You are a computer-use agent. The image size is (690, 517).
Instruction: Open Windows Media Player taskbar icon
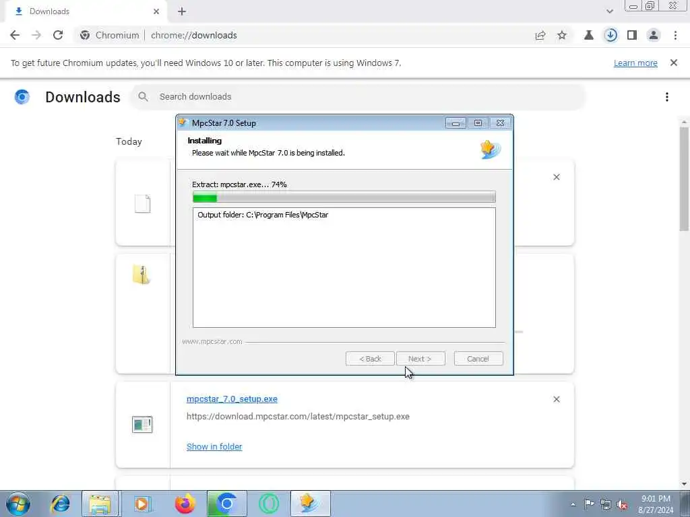tap(142, 504)
